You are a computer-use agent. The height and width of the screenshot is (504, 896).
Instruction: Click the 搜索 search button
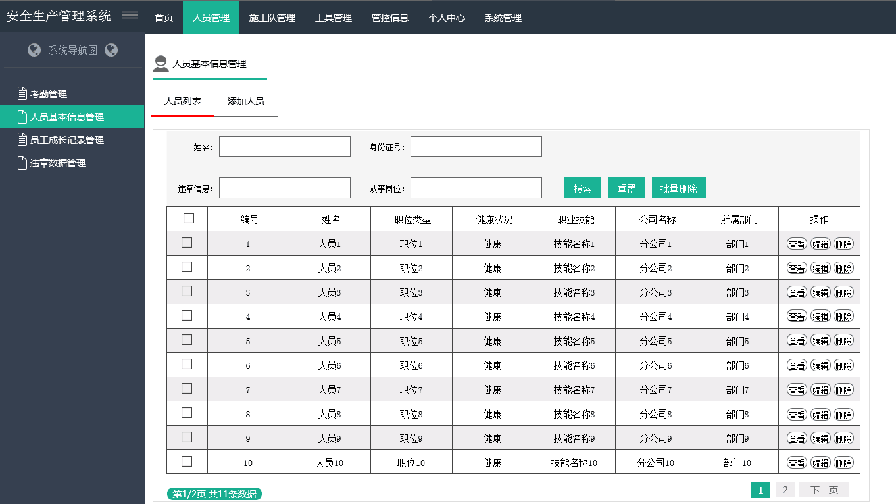582,188
